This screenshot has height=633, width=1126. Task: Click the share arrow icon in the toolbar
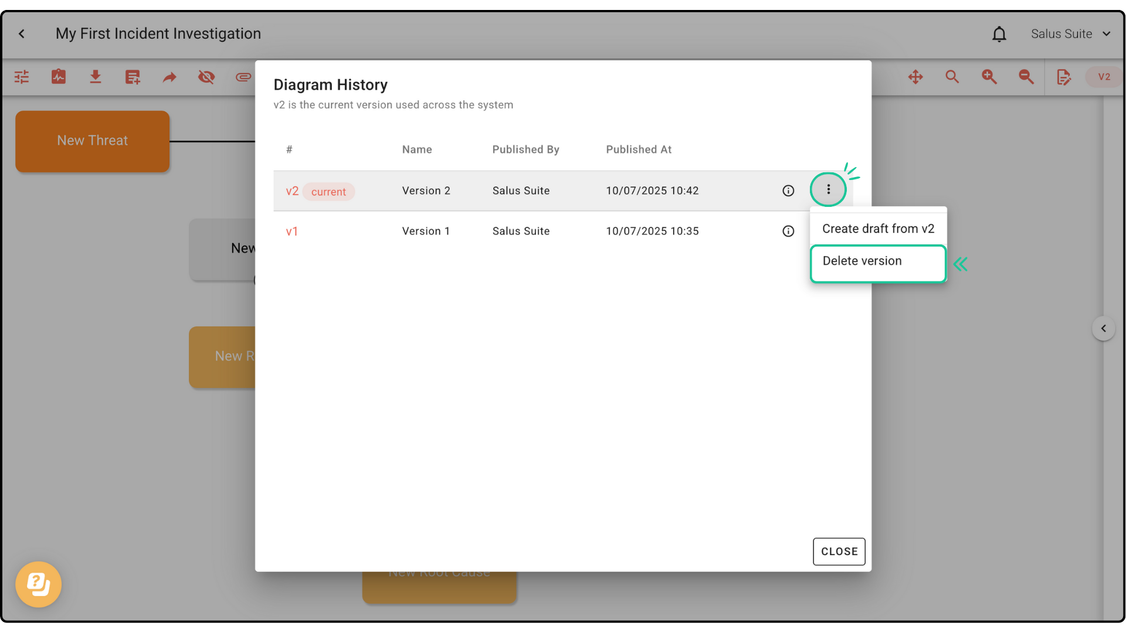(169, 77)
